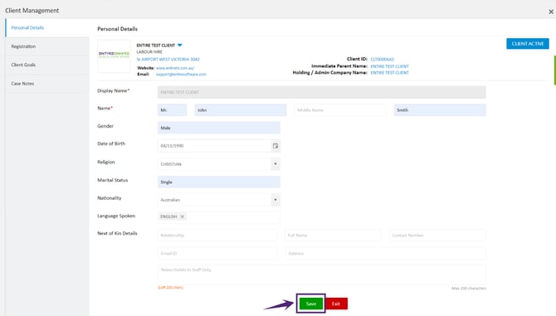Remove the ENGLISH language tag
556x316 pixels.
pos(183,216)
